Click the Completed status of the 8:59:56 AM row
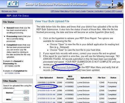The image size is (125, 103). click(112, 95)
